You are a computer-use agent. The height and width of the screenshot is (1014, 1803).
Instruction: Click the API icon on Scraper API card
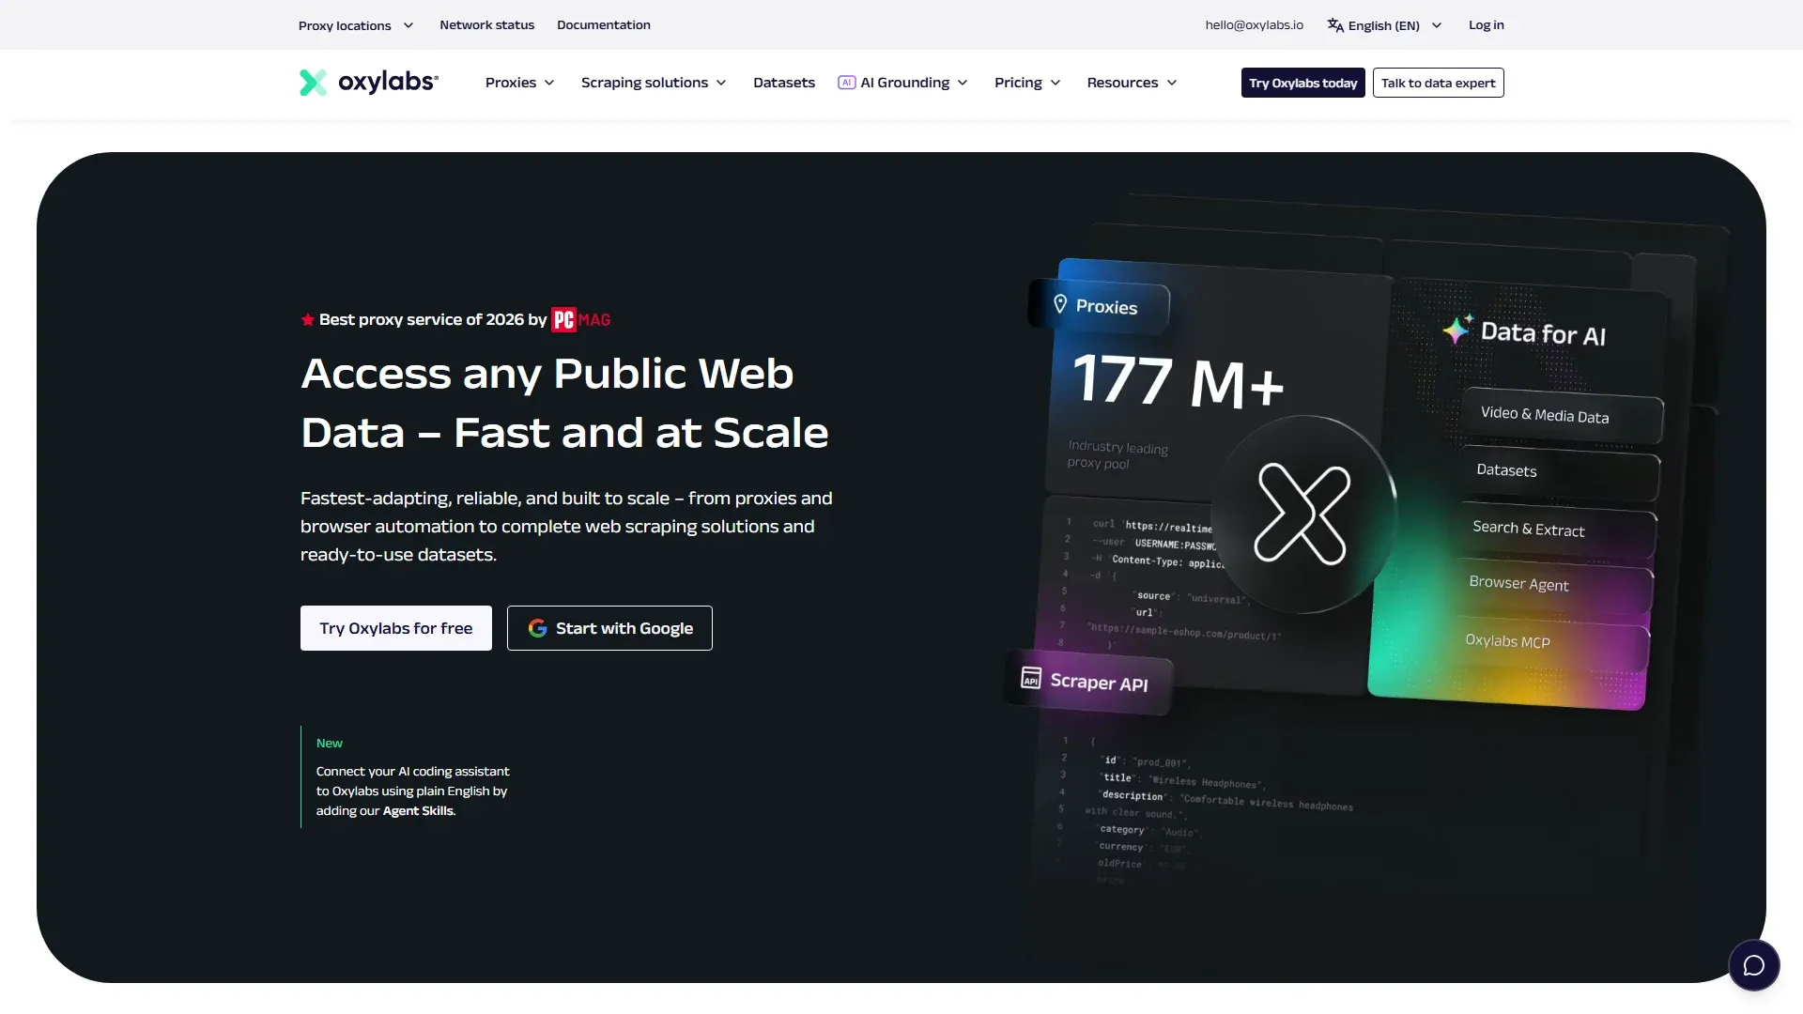click(x=1031, y=677)
